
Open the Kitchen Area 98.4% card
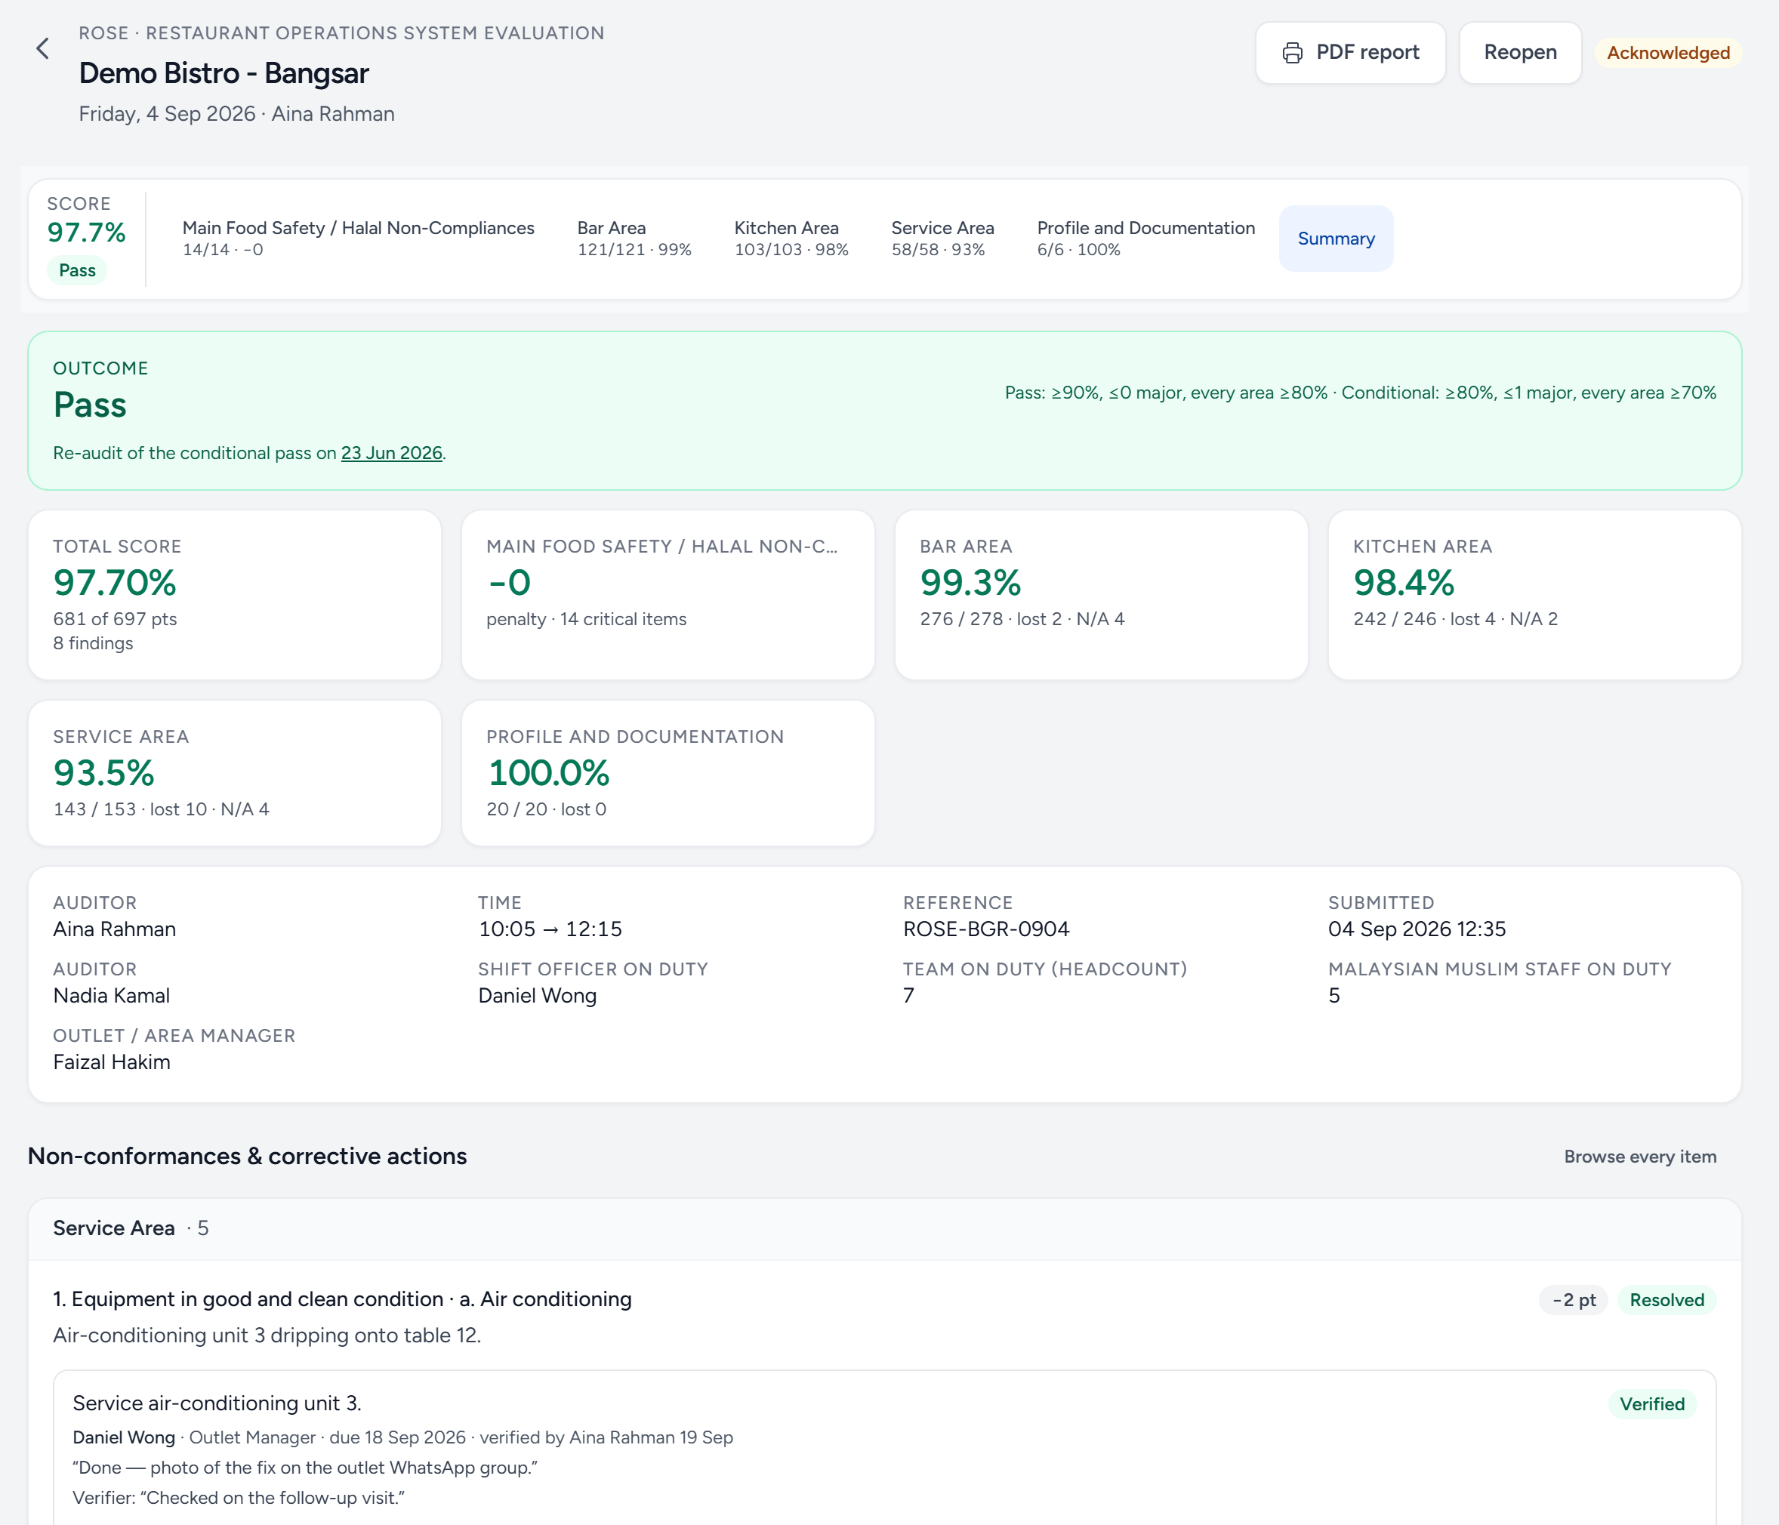pyautogui.click(x=1534, y=595)
